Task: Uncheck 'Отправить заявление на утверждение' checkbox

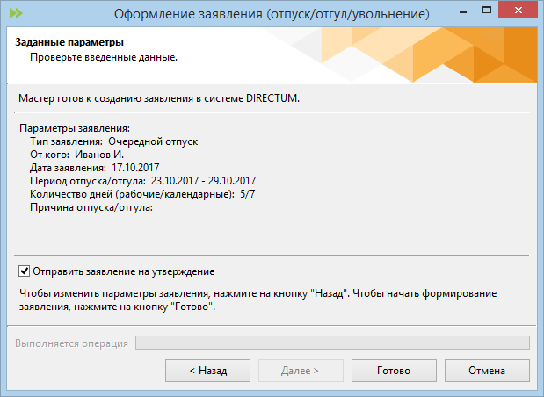Action: (x=24, y=271)
